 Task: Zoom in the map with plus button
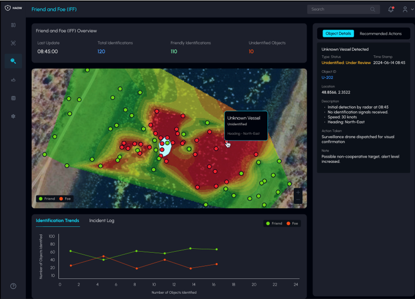click(x=298, y=192)
